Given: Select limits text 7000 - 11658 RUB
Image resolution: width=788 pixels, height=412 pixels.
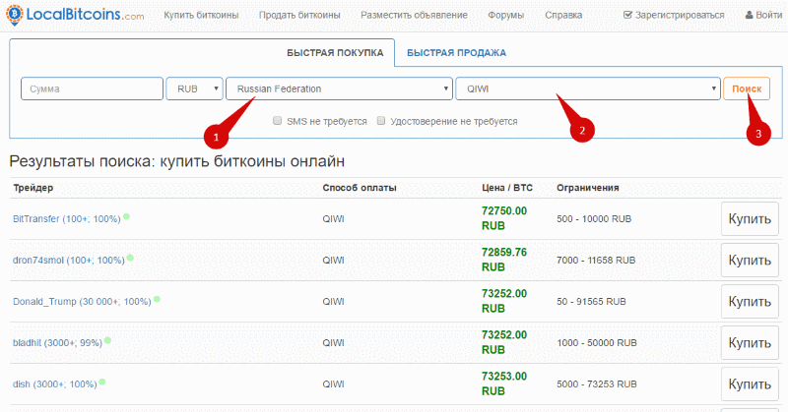Looking at the screenshot, I should (596, 260).
